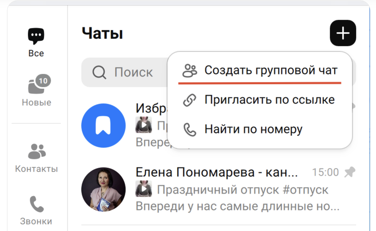Open the Все chats section icon
The image size is (376, 231).
[36, 35]
